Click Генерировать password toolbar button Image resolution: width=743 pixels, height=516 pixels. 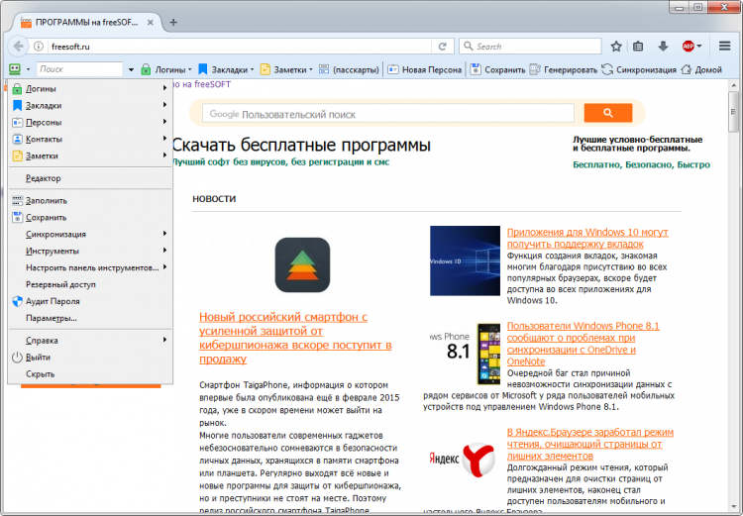564,69
